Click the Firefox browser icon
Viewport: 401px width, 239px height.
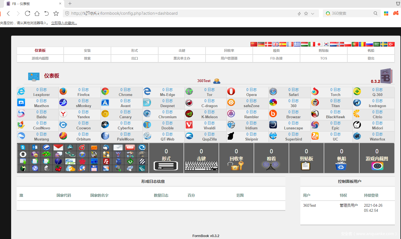coord(63,91)
